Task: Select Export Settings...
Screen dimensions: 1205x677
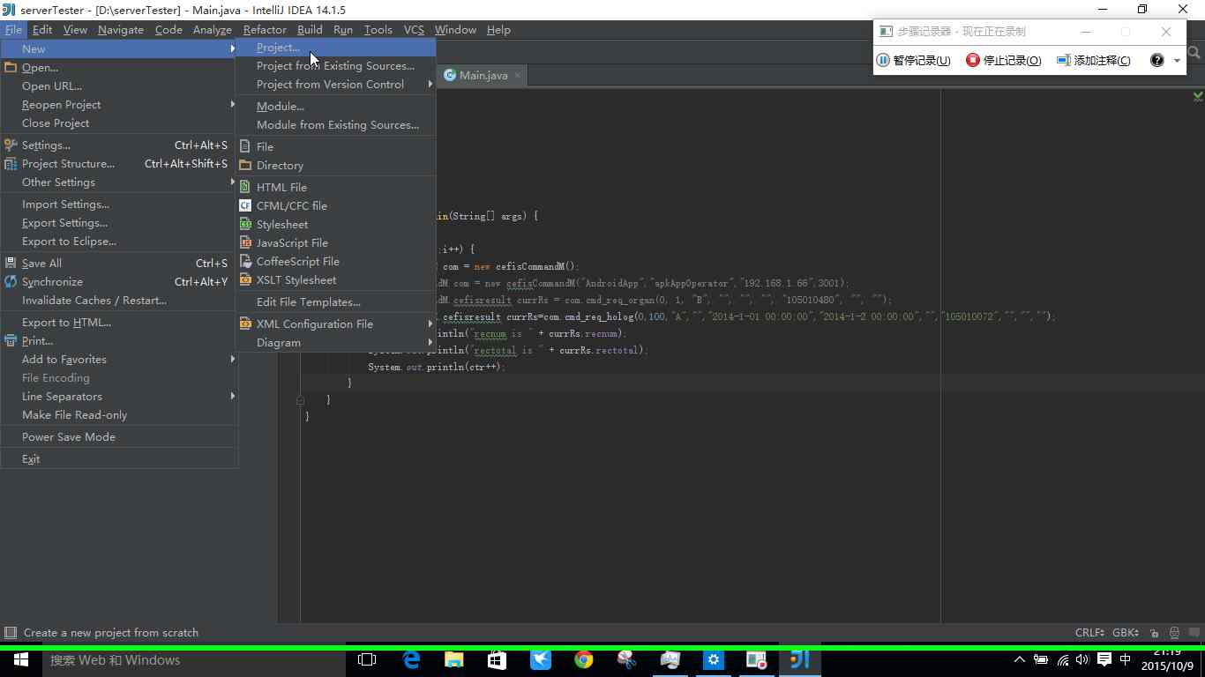Action: coord(119,223)
